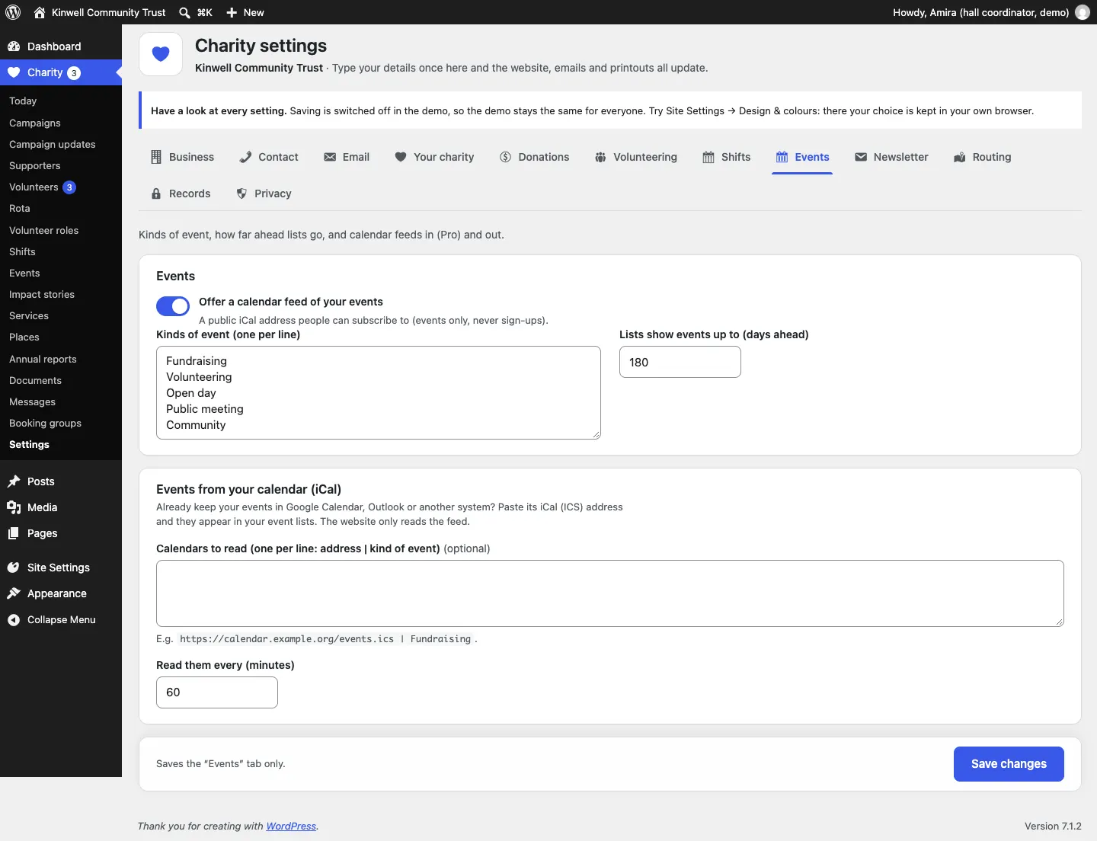Open the WordPress footer link

tap(291, 827)
